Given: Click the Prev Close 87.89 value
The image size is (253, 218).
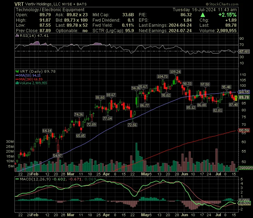Looking at the screenshot, I should pos(45,31).
